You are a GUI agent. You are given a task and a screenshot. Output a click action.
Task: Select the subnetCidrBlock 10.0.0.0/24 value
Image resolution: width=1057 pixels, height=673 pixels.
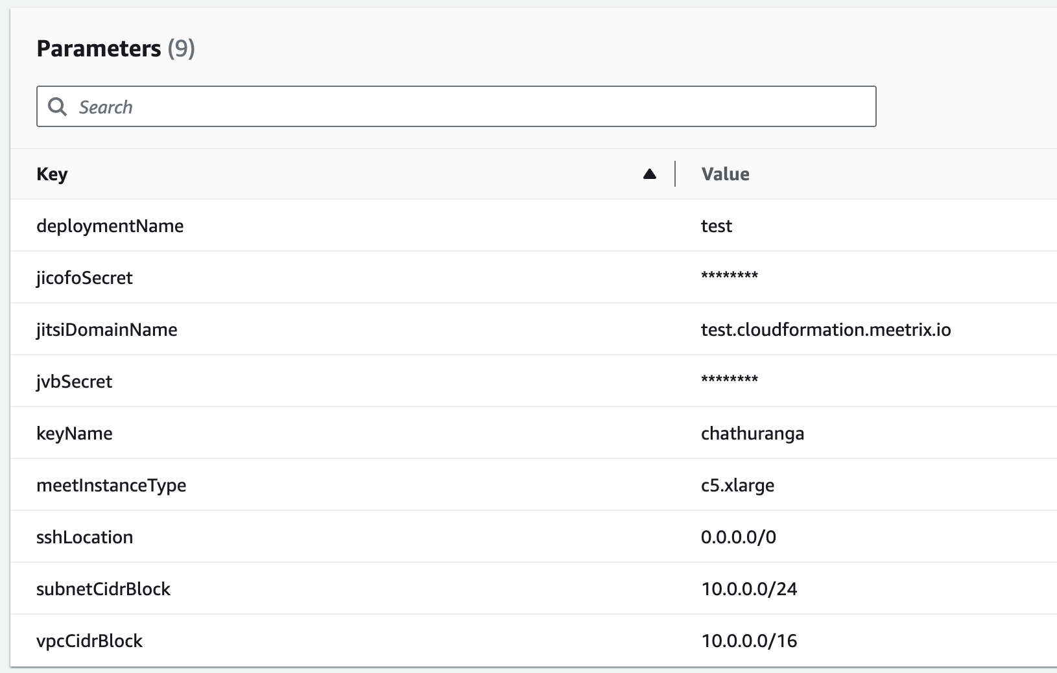click(x=748, y=589)
